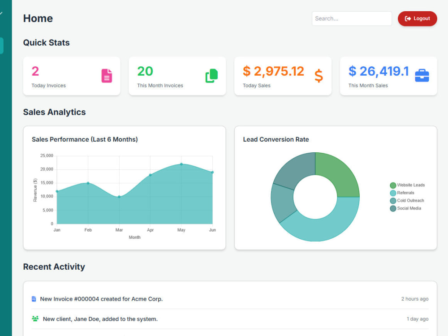
Task: Click the '2 hours ago' timestamp
Action: (x=414, y=299)
